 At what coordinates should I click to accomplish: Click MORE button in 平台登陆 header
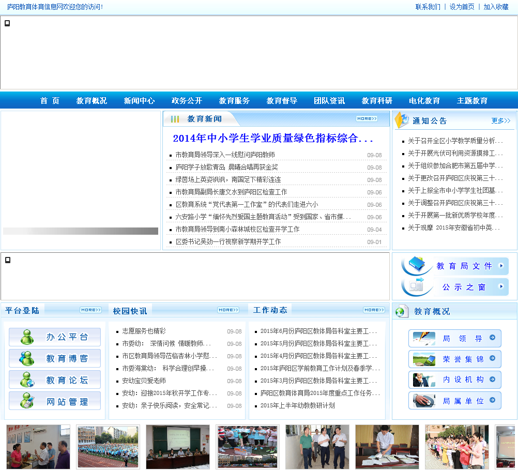click(x=90, y=310)
